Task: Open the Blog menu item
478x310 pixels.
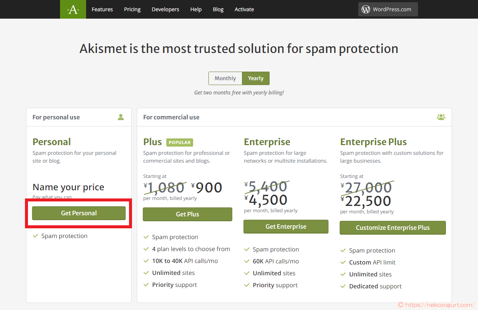Action: coord(218,9)
